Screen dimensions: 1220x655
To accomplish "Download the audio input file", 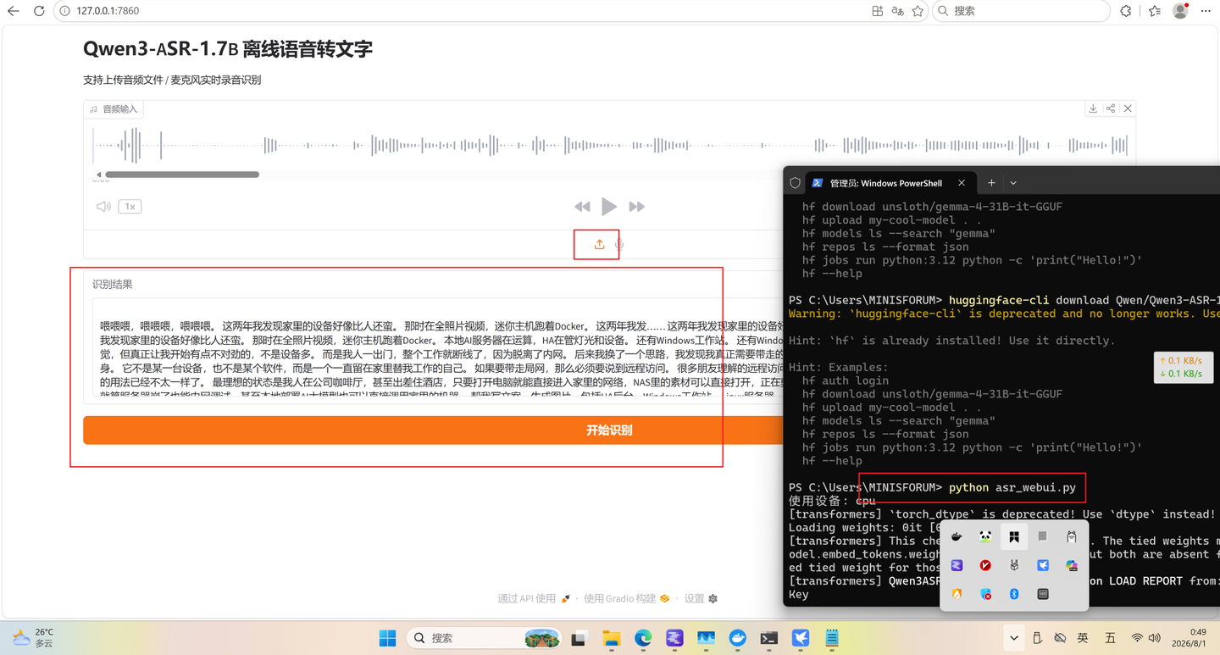I will 1093,108.
